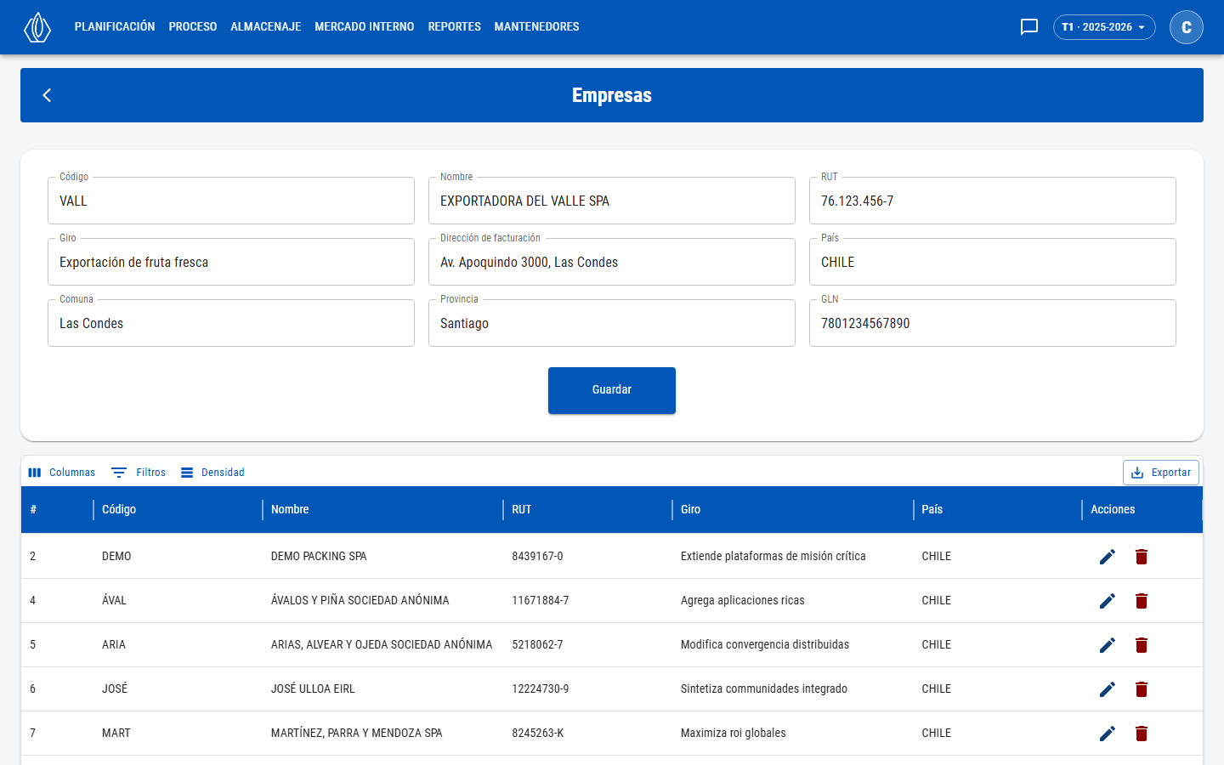Viewport: 1224px width, 765px height.
Task: Edit the MARTÍNEZ, PARRA Y MENDOZA row
Action: click(x=1108, y=734)
